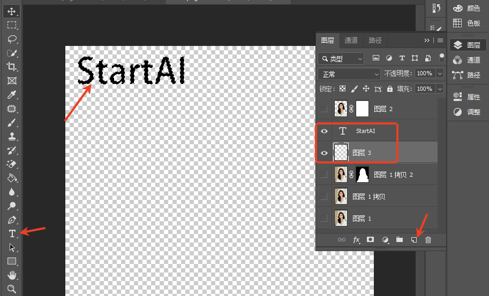This screenshot has height=296, width=489.
Task: Show 图层 1 拷贝 2 layer
Action: click(324, 174)
